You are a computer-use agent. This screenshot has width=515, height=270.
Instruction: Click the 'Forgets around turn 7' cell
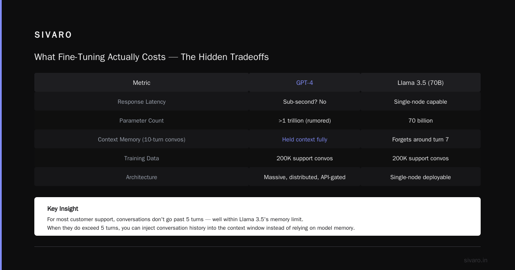(x=421, y=139)
